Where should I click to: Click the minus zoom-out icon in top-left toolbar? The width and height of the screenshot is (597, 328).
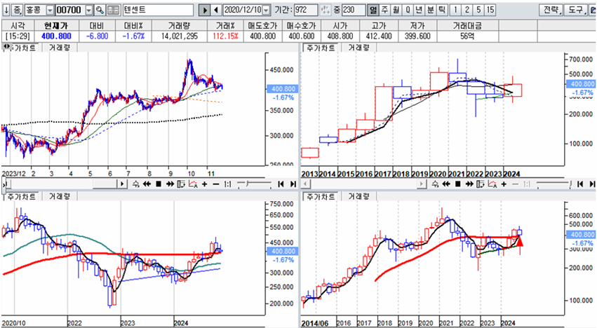[x=216, y=184]
